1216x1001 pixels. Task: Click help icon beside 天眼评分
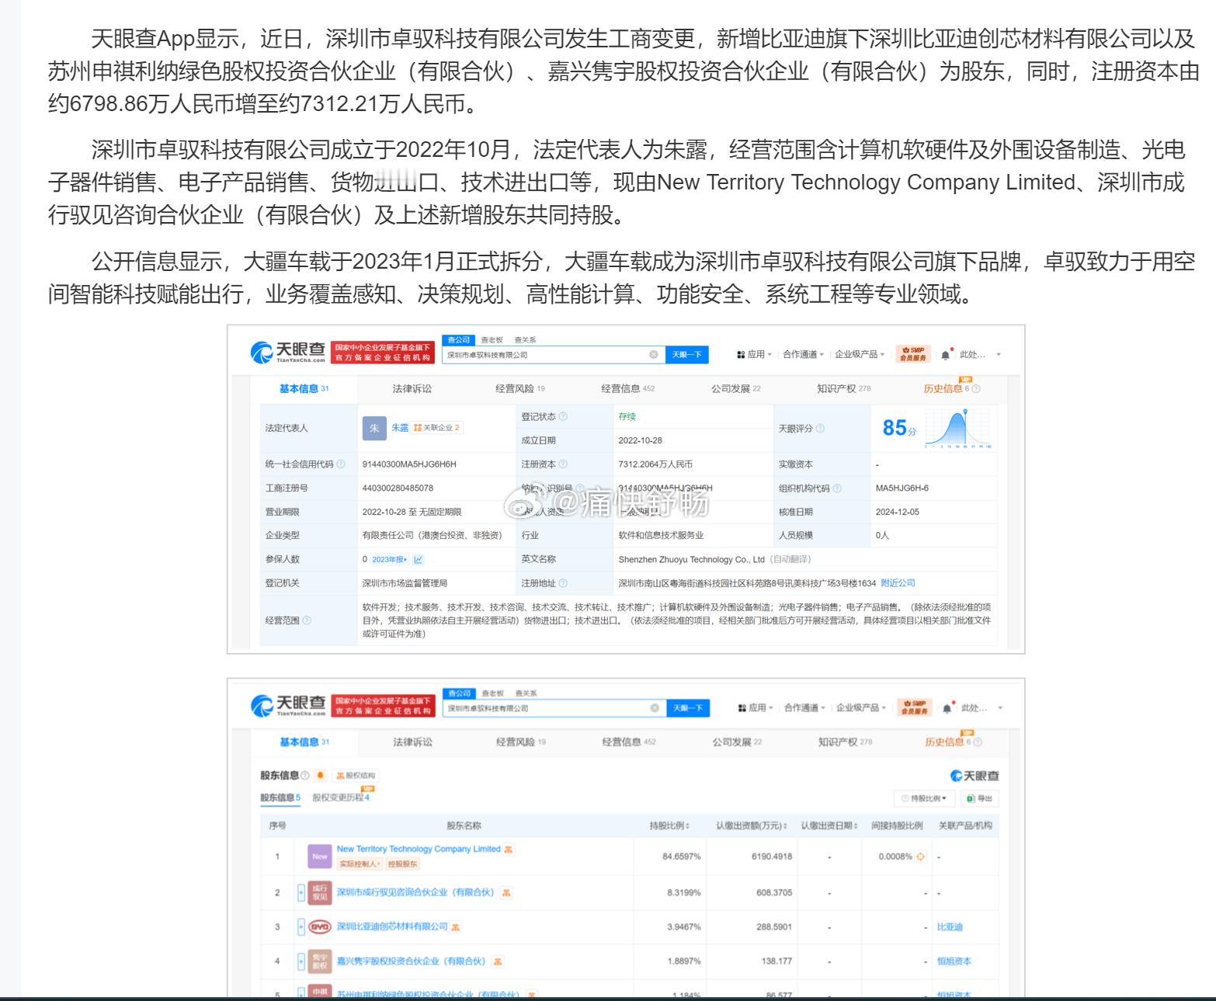click(x=820, y=429)
